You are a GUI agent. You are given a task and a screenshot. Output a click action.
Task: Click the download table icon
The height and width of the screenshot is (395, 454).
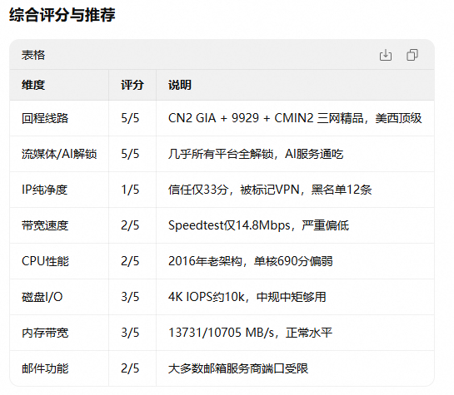386,55
